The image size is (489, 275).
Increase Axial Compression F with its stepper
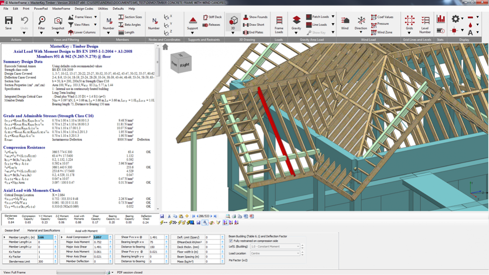pos(110,236)
